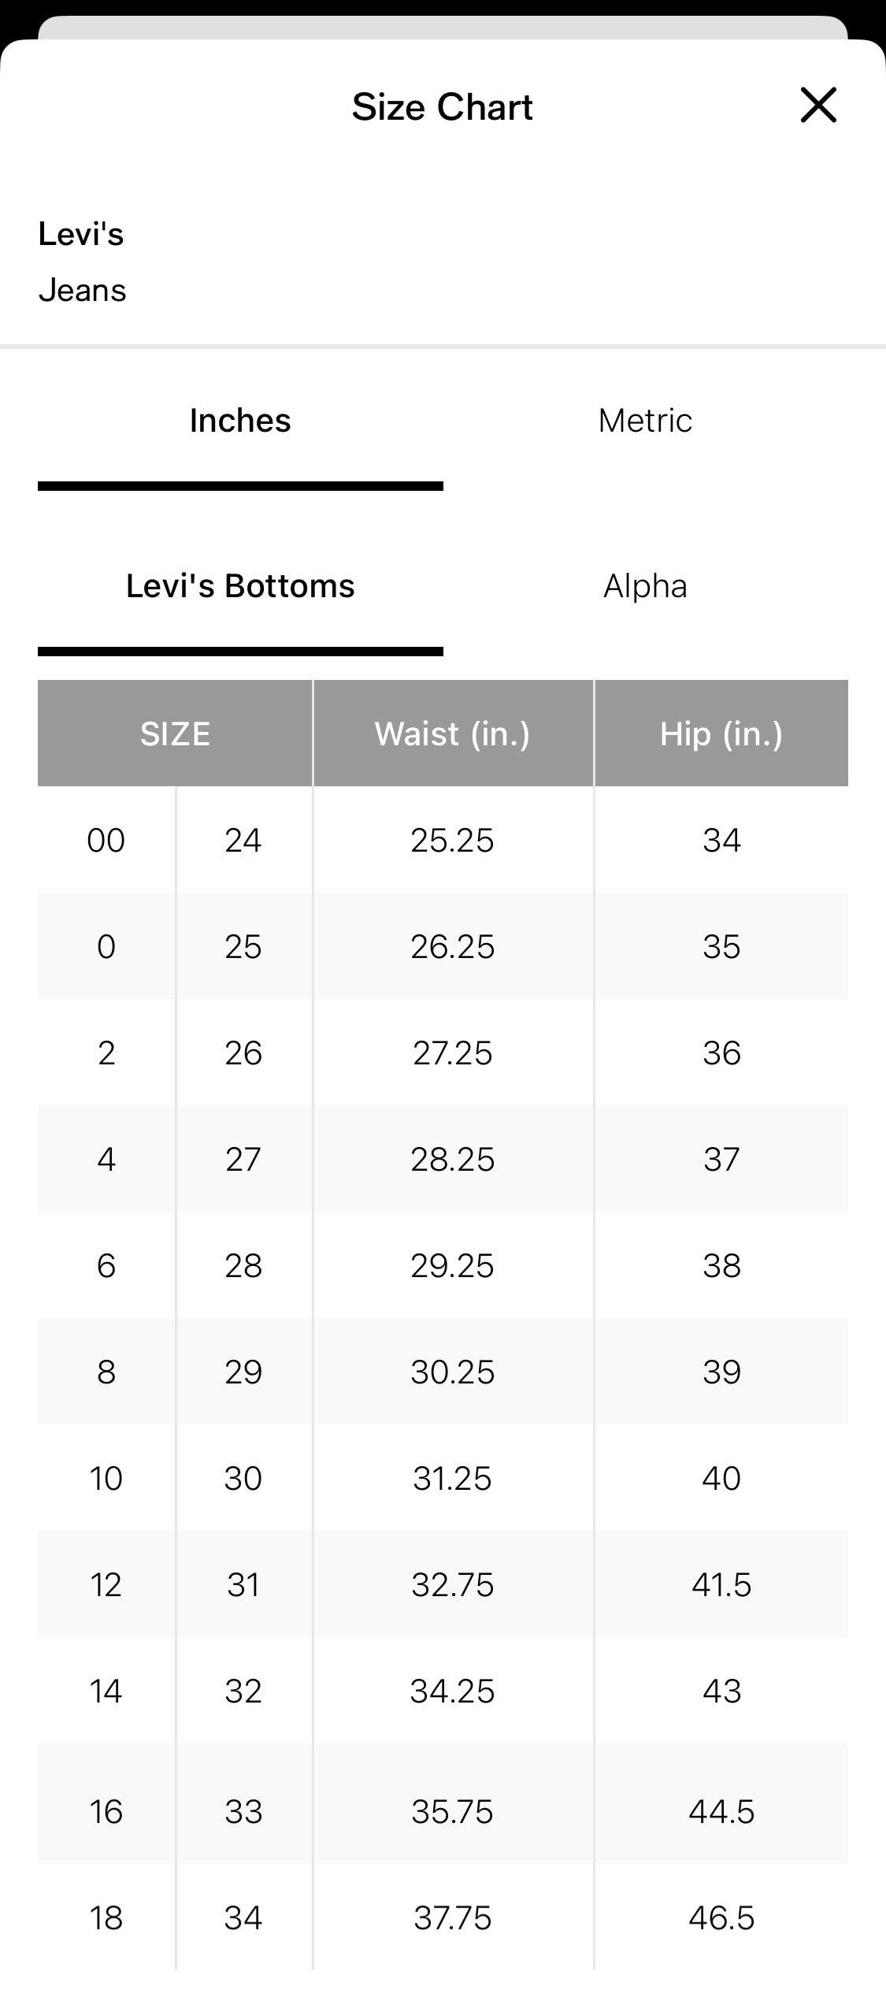Click the Jeans category label

(83, 291)
